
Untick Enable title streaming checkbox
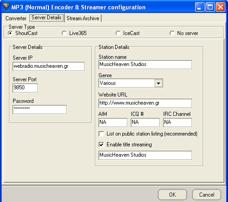pos(102,145)
